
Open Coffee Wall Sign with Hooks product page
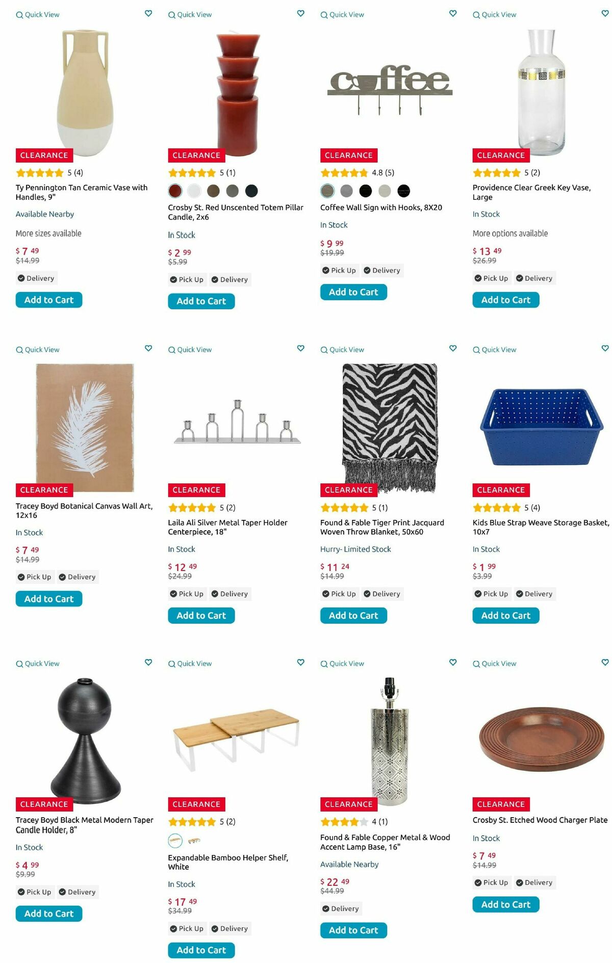[381, 207]
